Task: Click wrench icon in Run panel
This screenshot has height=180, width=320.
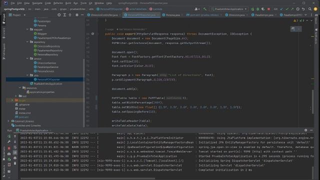Action: (x=9, y=141)
